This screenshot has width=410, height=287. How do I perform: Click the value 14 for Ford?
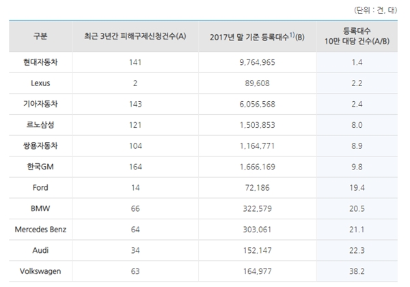(x=135, y=188)
